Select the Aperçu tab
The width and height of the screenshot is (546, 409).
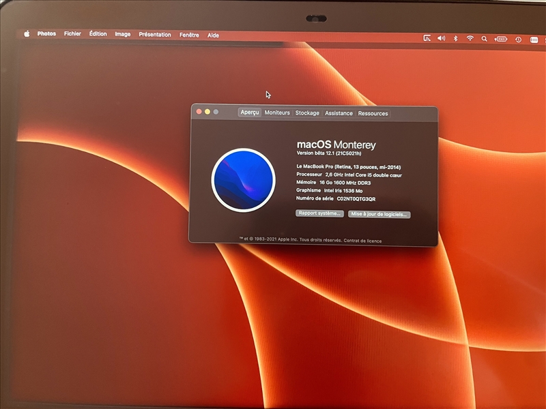point(250,112)
